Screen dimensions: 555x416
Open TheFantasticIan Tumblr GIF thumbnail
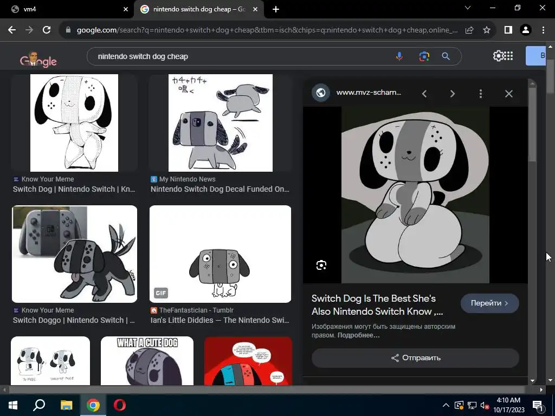point(220,254)
